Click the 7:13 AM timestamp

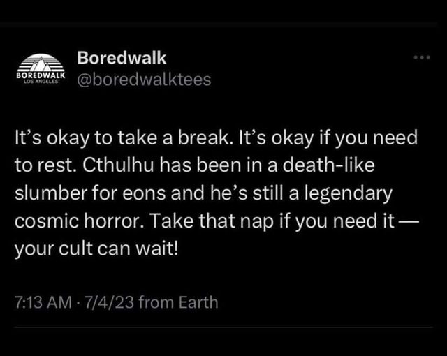pyautogui.click(x=43, y=302)
